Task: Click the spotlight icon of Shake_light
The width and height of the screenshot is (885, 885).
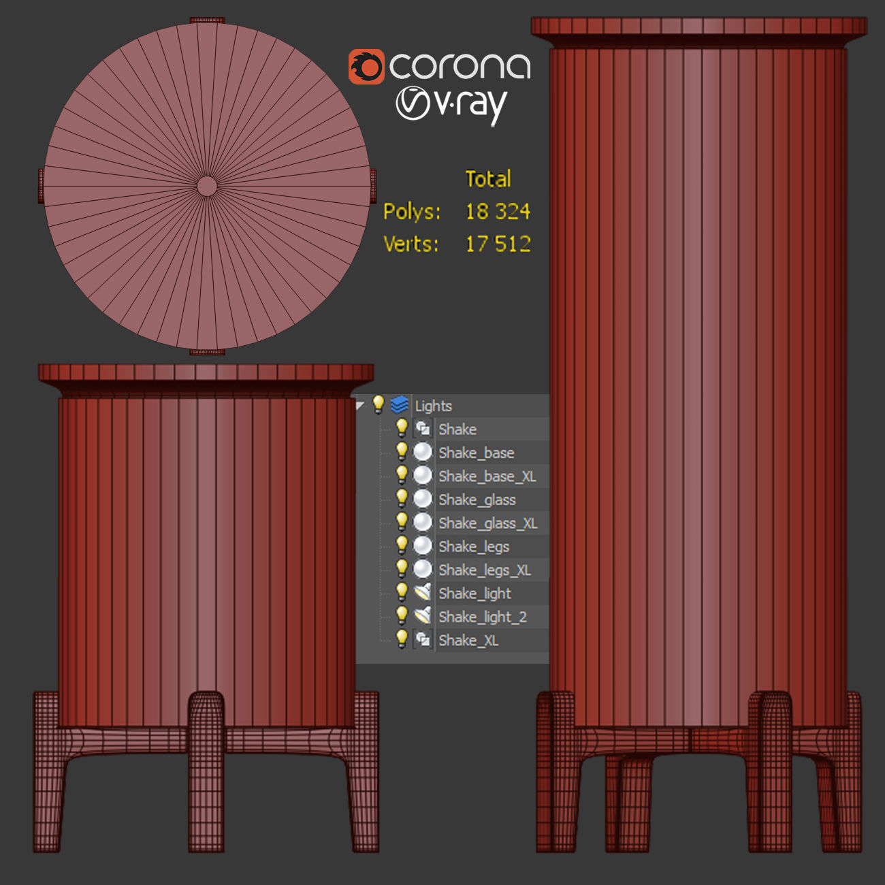Action: click(423, 592)
